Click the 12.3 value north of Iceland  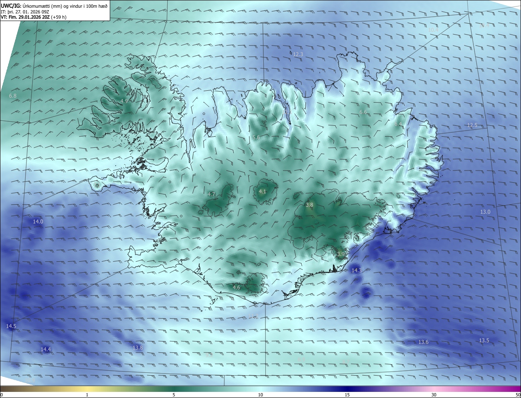(x=298, y=54)
